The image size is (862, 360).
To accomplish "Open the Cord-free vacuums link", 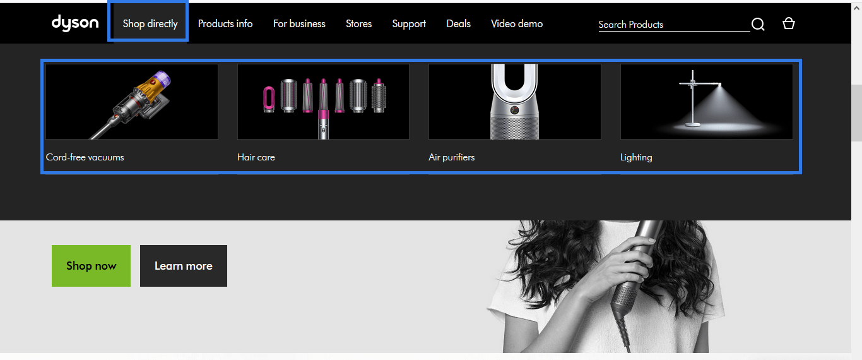I will pyautogui.click(x=85, y=157).
